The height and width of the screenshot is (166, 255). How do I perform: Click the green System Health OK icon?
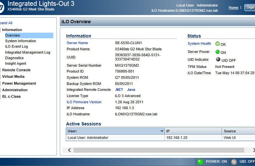217,44
